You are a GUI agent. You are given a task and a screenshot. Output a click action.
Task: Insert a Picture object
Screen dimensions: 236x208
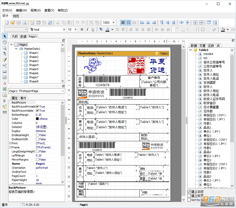5,89
